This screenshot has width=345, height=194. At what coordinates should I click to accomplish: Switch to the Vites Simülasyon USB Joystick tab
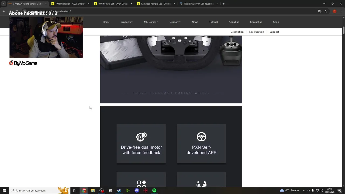(199, 4)
